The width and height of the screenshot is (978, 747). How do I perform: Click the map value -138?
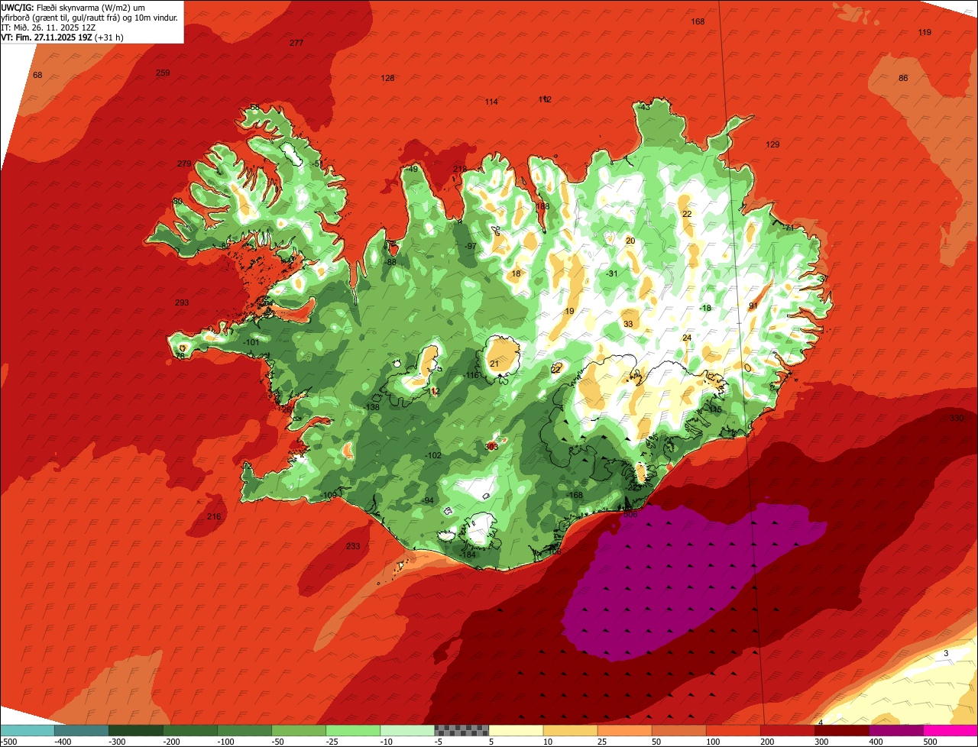pos(371,407)
